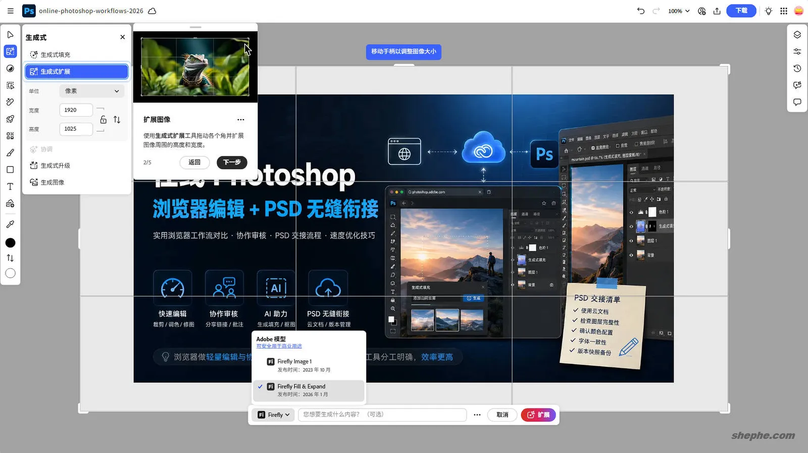The image size is (808, 453).
Task: Select Firefly Image 1 model
Action: (309, 365)
